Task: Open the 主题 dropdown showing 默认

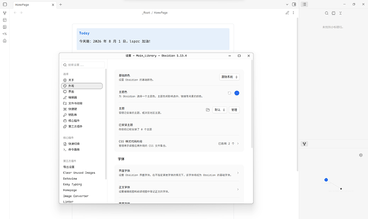Action: (x=220, y=110)
